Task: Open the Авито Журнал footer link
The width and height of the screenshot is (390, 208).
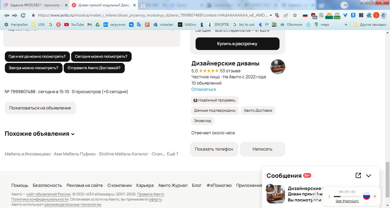Action: pyautogui.click(x=173, y=185)
